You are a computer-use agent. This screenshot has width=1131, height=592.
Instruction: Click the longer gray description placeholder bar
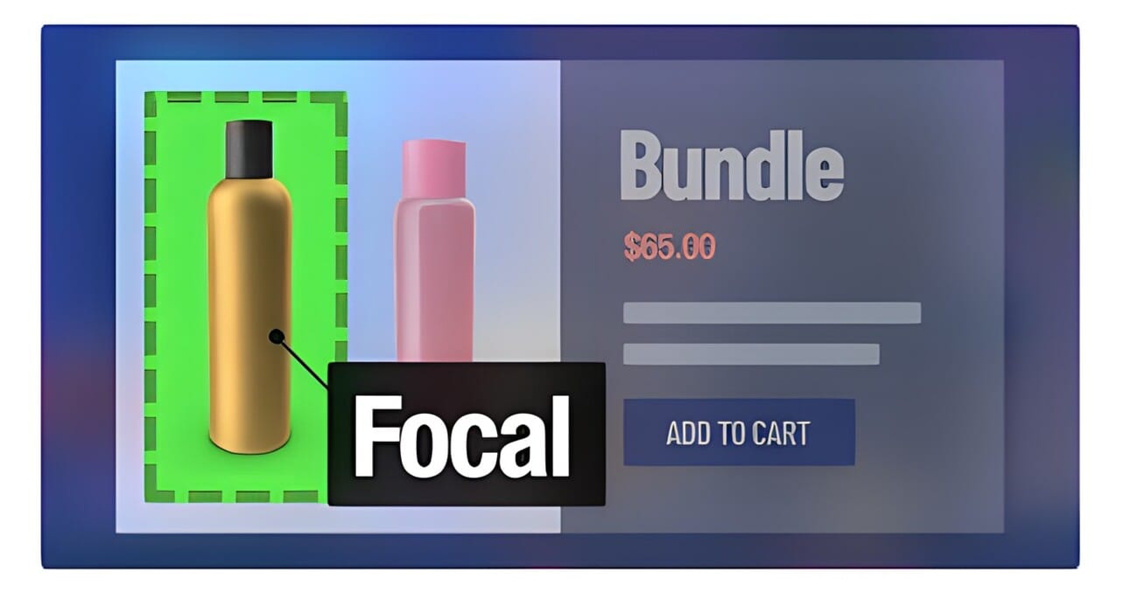[x=771, y=313]
